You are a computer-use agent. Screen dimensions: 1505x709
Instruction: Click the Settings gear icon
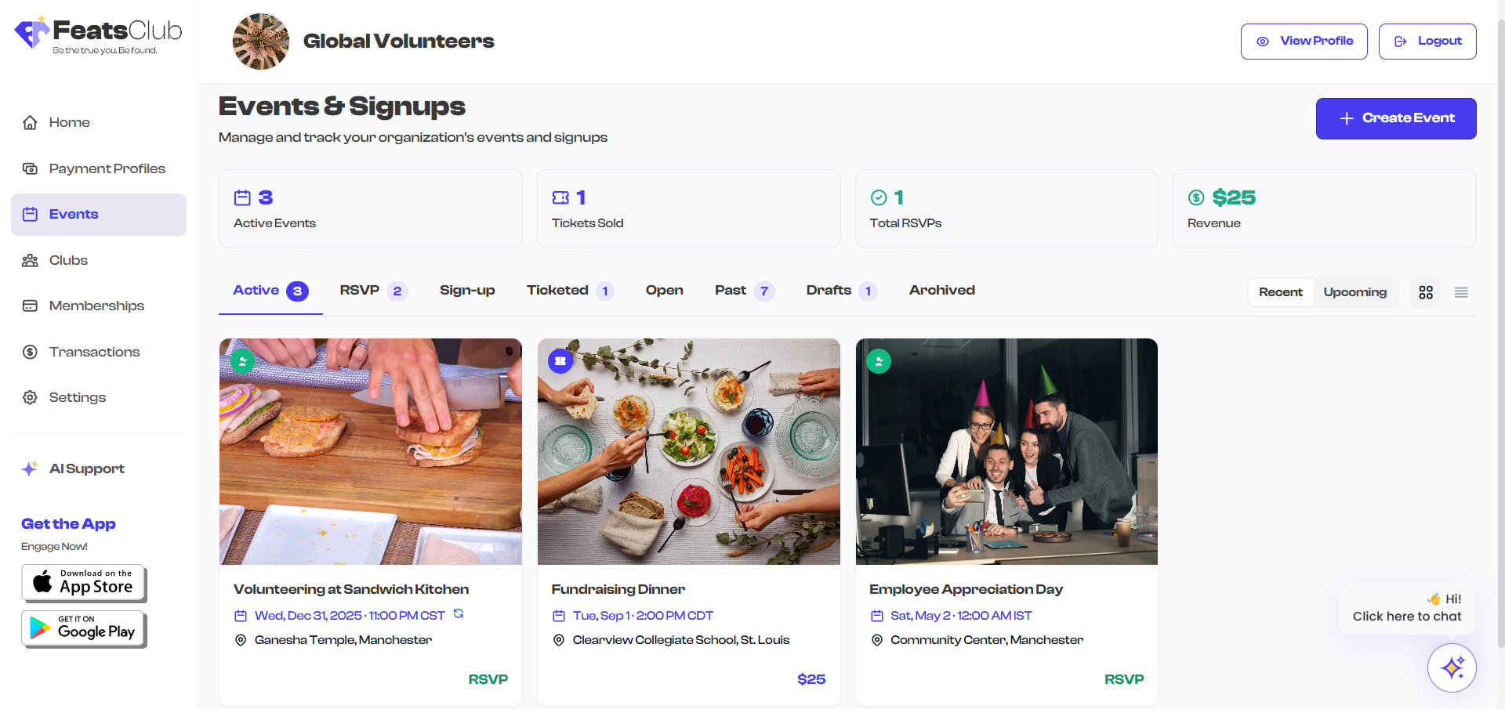click(30, 397)
